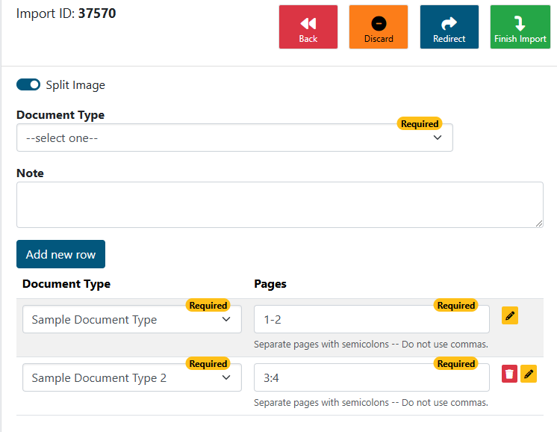The width and height of the screenshot is (557, 432).
Task: Click the blue Redirect button
Action: 449,27
